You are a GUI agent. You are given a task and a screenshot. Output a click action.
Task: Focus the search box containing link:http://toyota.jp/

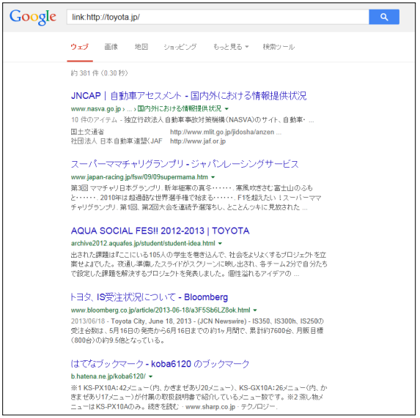point(218,17)
